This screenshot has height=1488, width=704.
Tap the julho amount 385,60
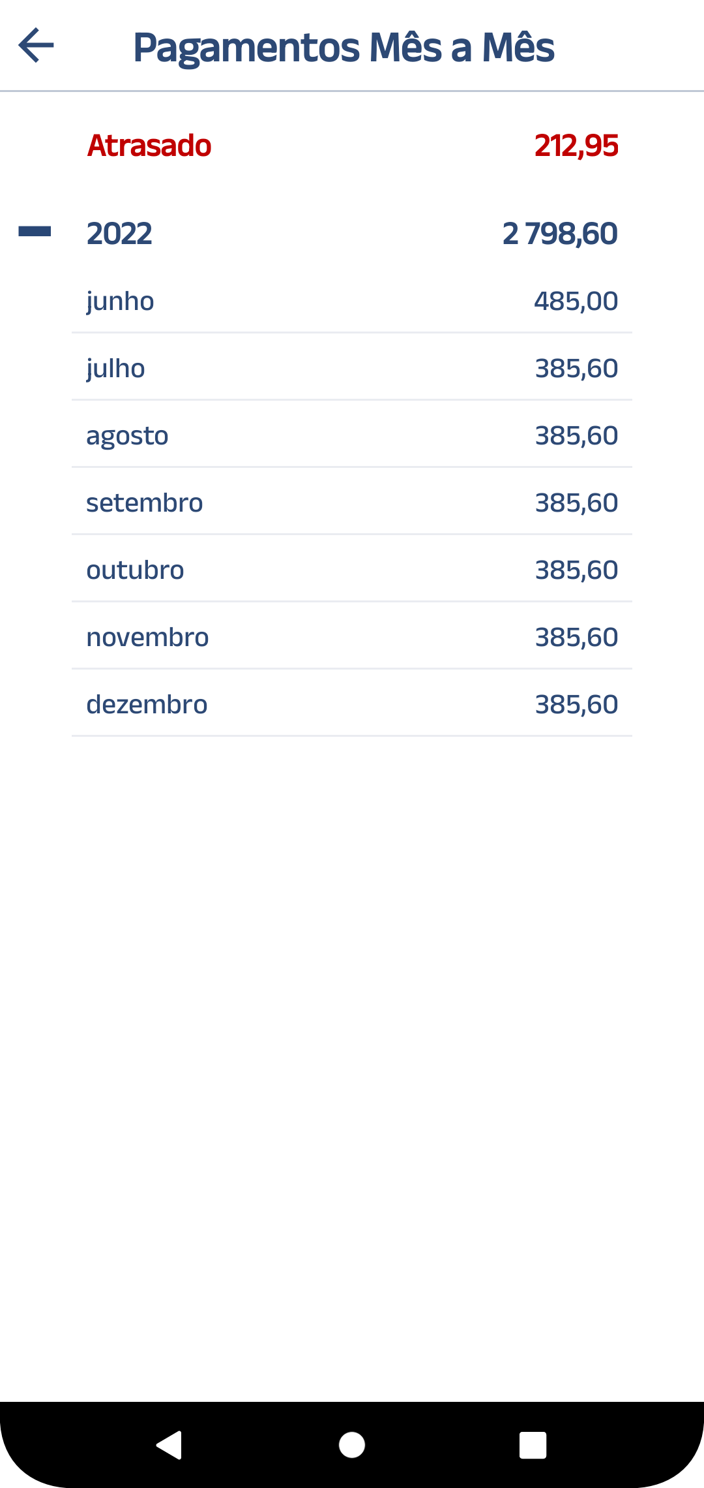pos(576,369)
